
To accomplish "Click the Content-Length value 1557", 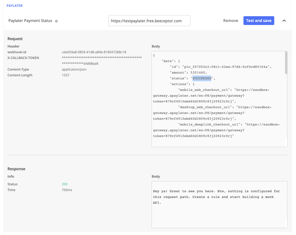I will (66, 75).
